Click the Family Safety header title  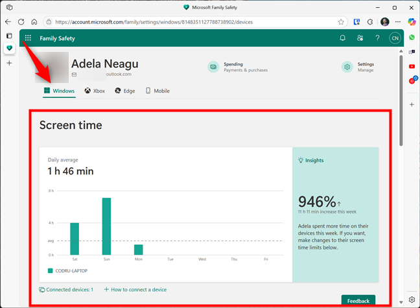coord(57,38)
